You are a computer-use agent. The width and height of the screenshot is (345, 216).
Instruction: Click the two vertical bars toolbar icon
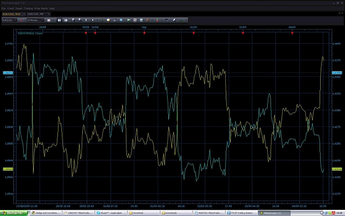(135, 20)
